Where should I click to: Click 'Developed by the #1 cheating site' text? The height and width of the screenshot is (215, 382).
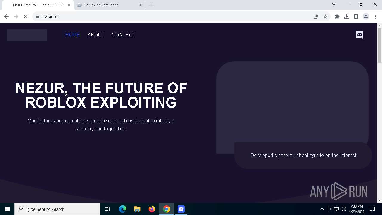(x=303, y=155)
